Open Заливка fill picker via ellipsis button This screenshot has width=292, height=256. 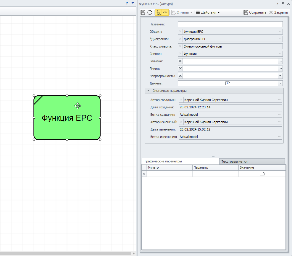click(280, 61)
